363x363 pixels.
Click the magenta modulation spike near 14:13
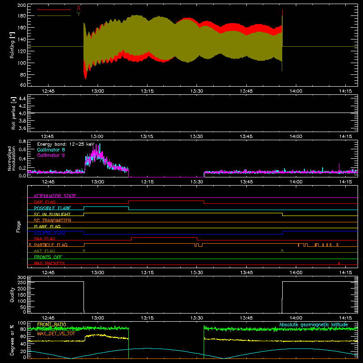(x=339, y=167)
